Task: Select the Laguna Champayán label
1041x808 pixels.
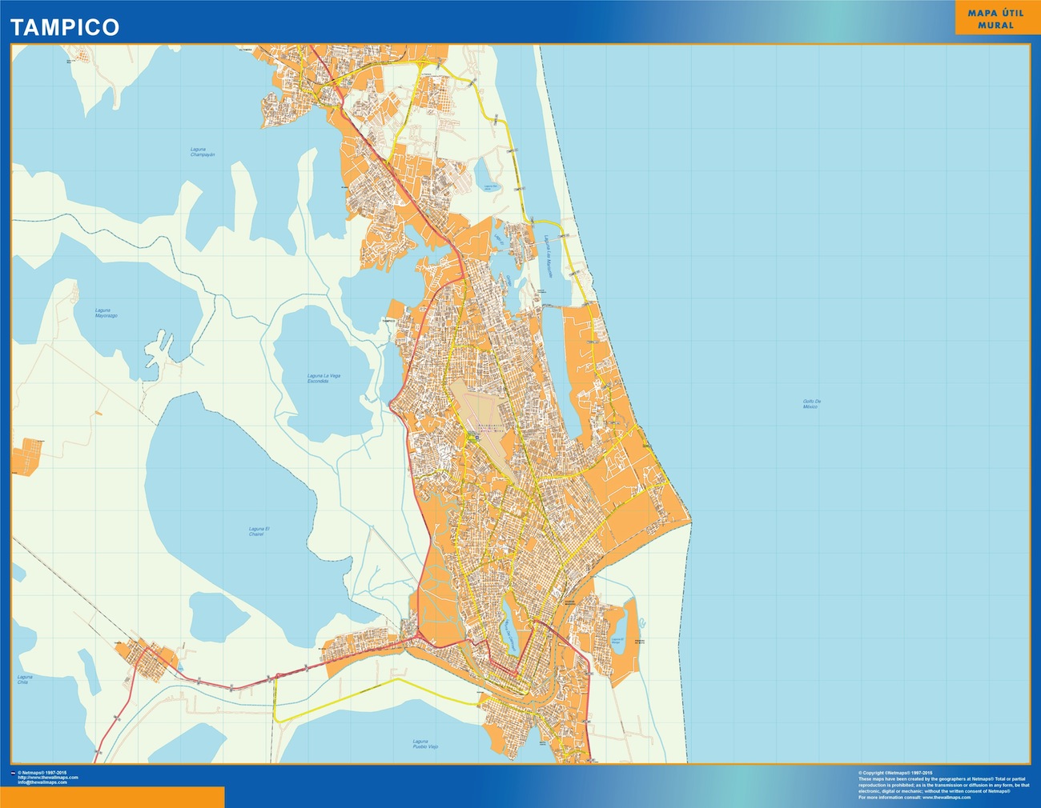Action: [x=203, y=152]
